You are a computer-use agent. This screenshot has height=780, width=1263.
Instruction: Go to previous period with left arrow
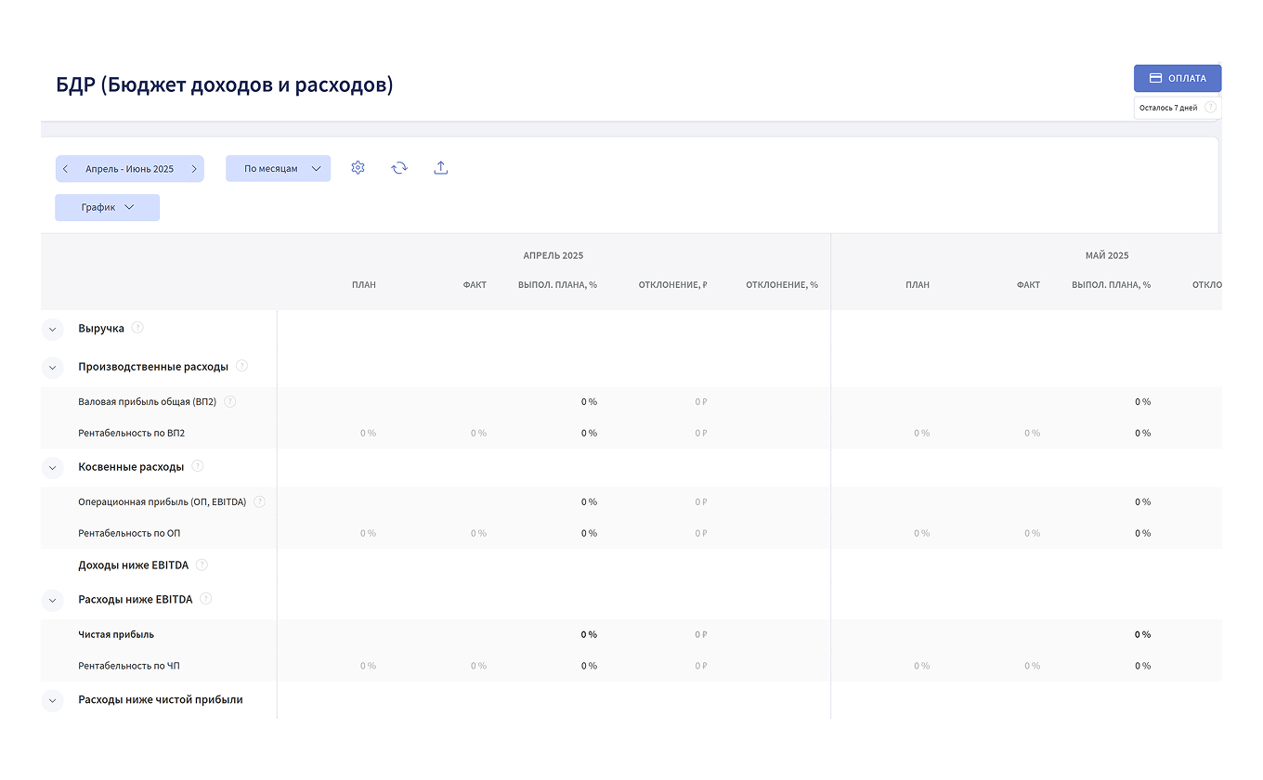coord(66,169)
